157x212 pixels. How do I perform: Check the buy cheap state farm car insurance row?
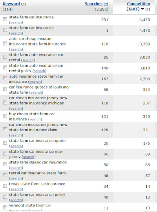click(5, 116)
